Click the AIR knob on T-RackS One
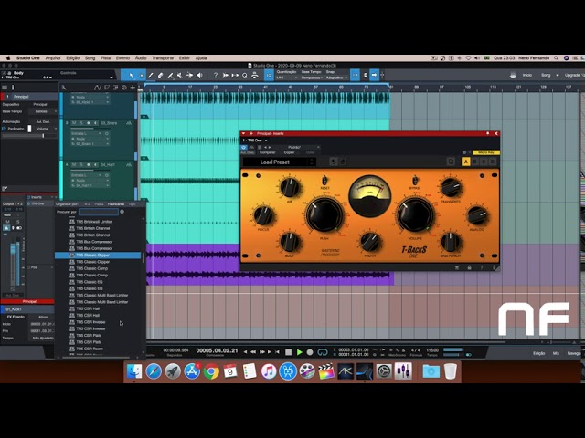This screenshot has width=585, height=438. click(x=290, y=187)
